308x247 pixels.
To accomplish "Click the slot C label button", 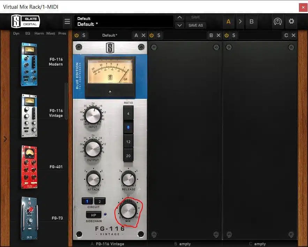I will [x=286, y=35].
